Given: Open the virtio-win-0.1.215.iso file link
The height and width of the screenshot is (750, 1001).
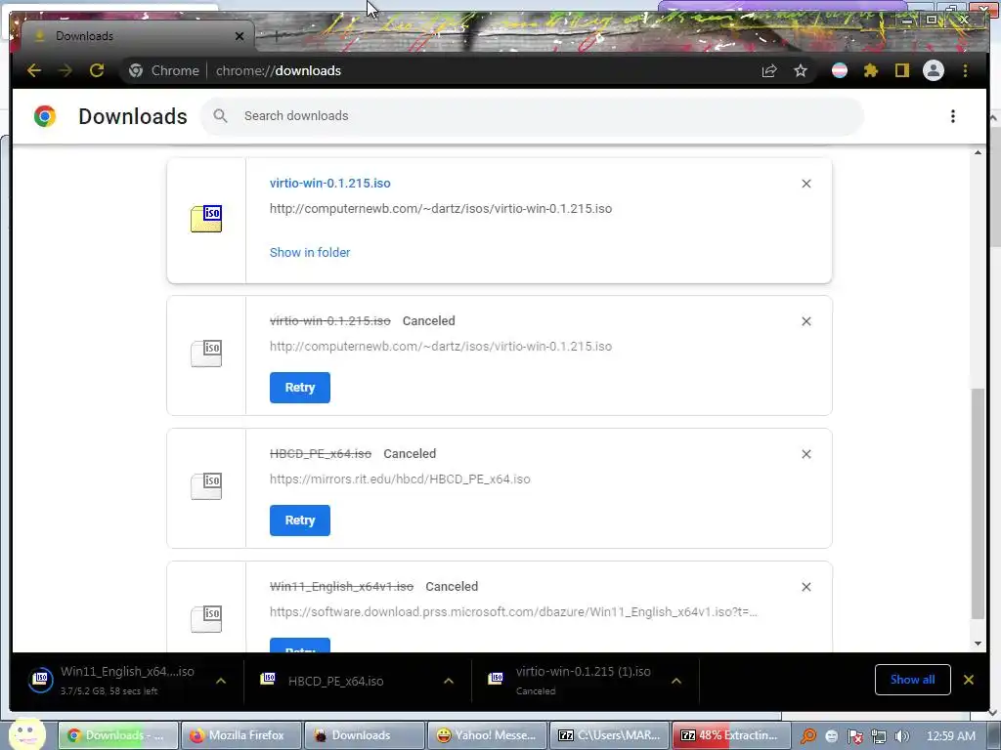Looking at the screenshot, I should [330, 183].
